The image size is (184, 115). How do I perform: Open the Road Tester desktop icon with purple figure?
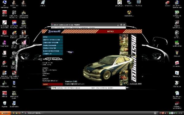(5, 43)
